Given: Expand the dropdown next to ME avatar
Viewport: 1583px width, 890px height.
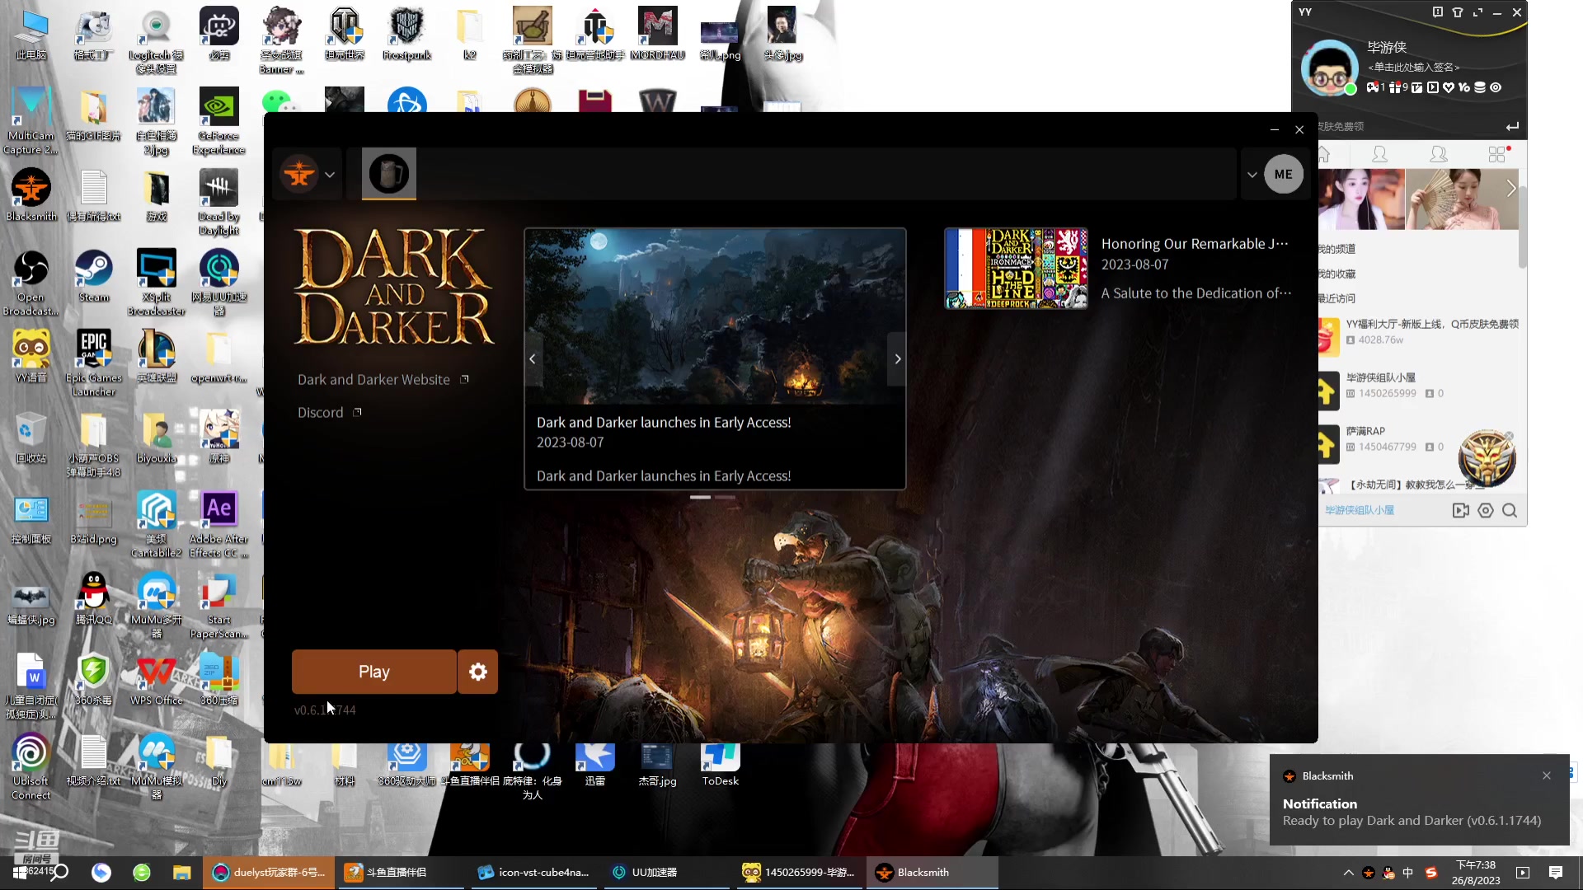Looking at the screenshot, I should [x=1252, y=175].
